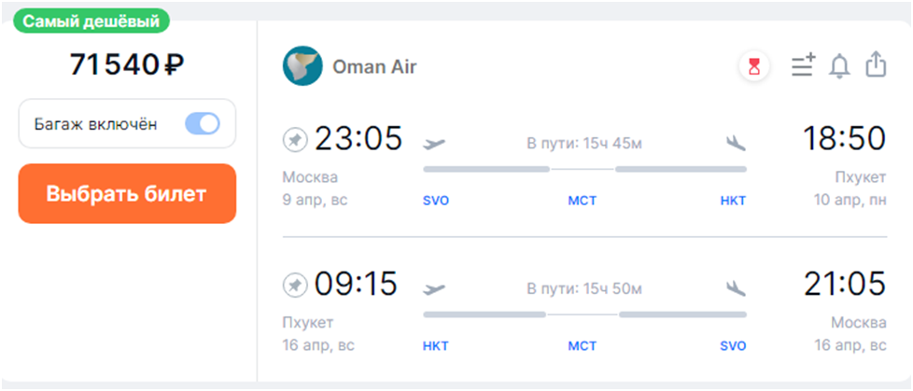Pin the 23:05 outbound flight
913x391 pixels.
click(x=295, y=140)
